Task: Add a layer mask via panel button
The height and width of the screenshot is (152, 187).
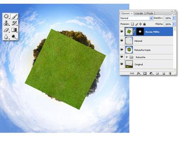Action: click(x=145, y=73)
